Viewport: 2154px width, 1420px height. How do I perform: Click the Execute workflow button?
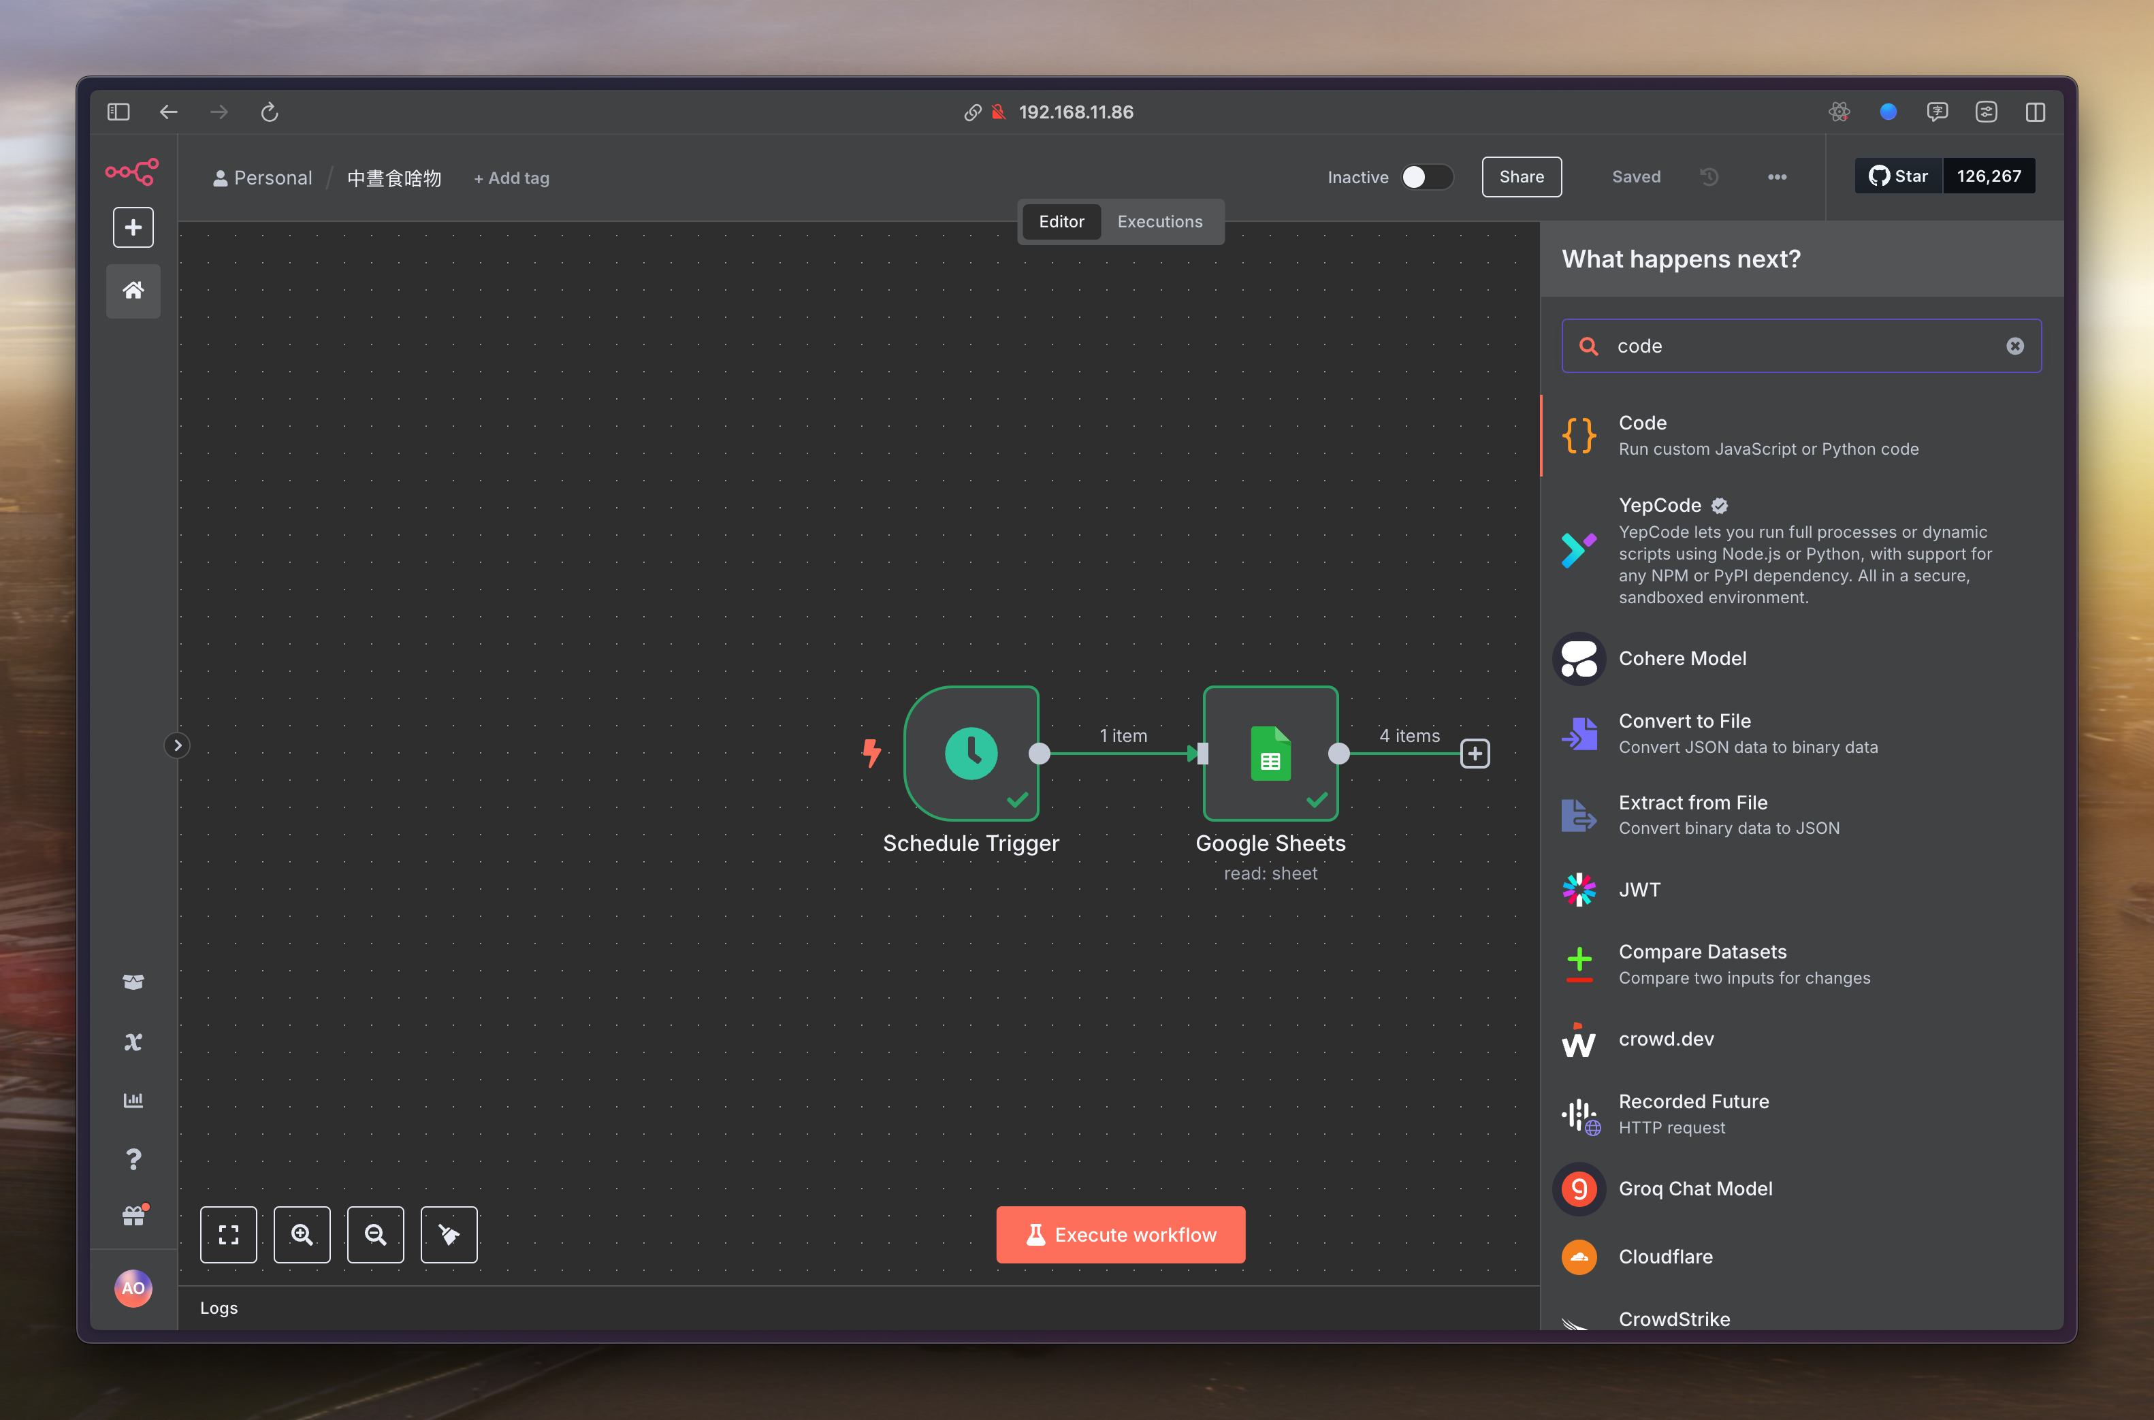[x=1120, y=1234]
